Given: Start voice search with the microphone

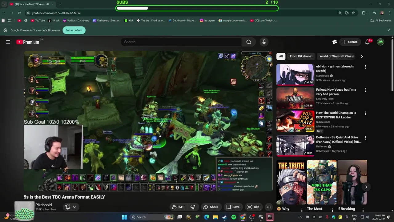Looking at the screenshot, I should point(264,42).
